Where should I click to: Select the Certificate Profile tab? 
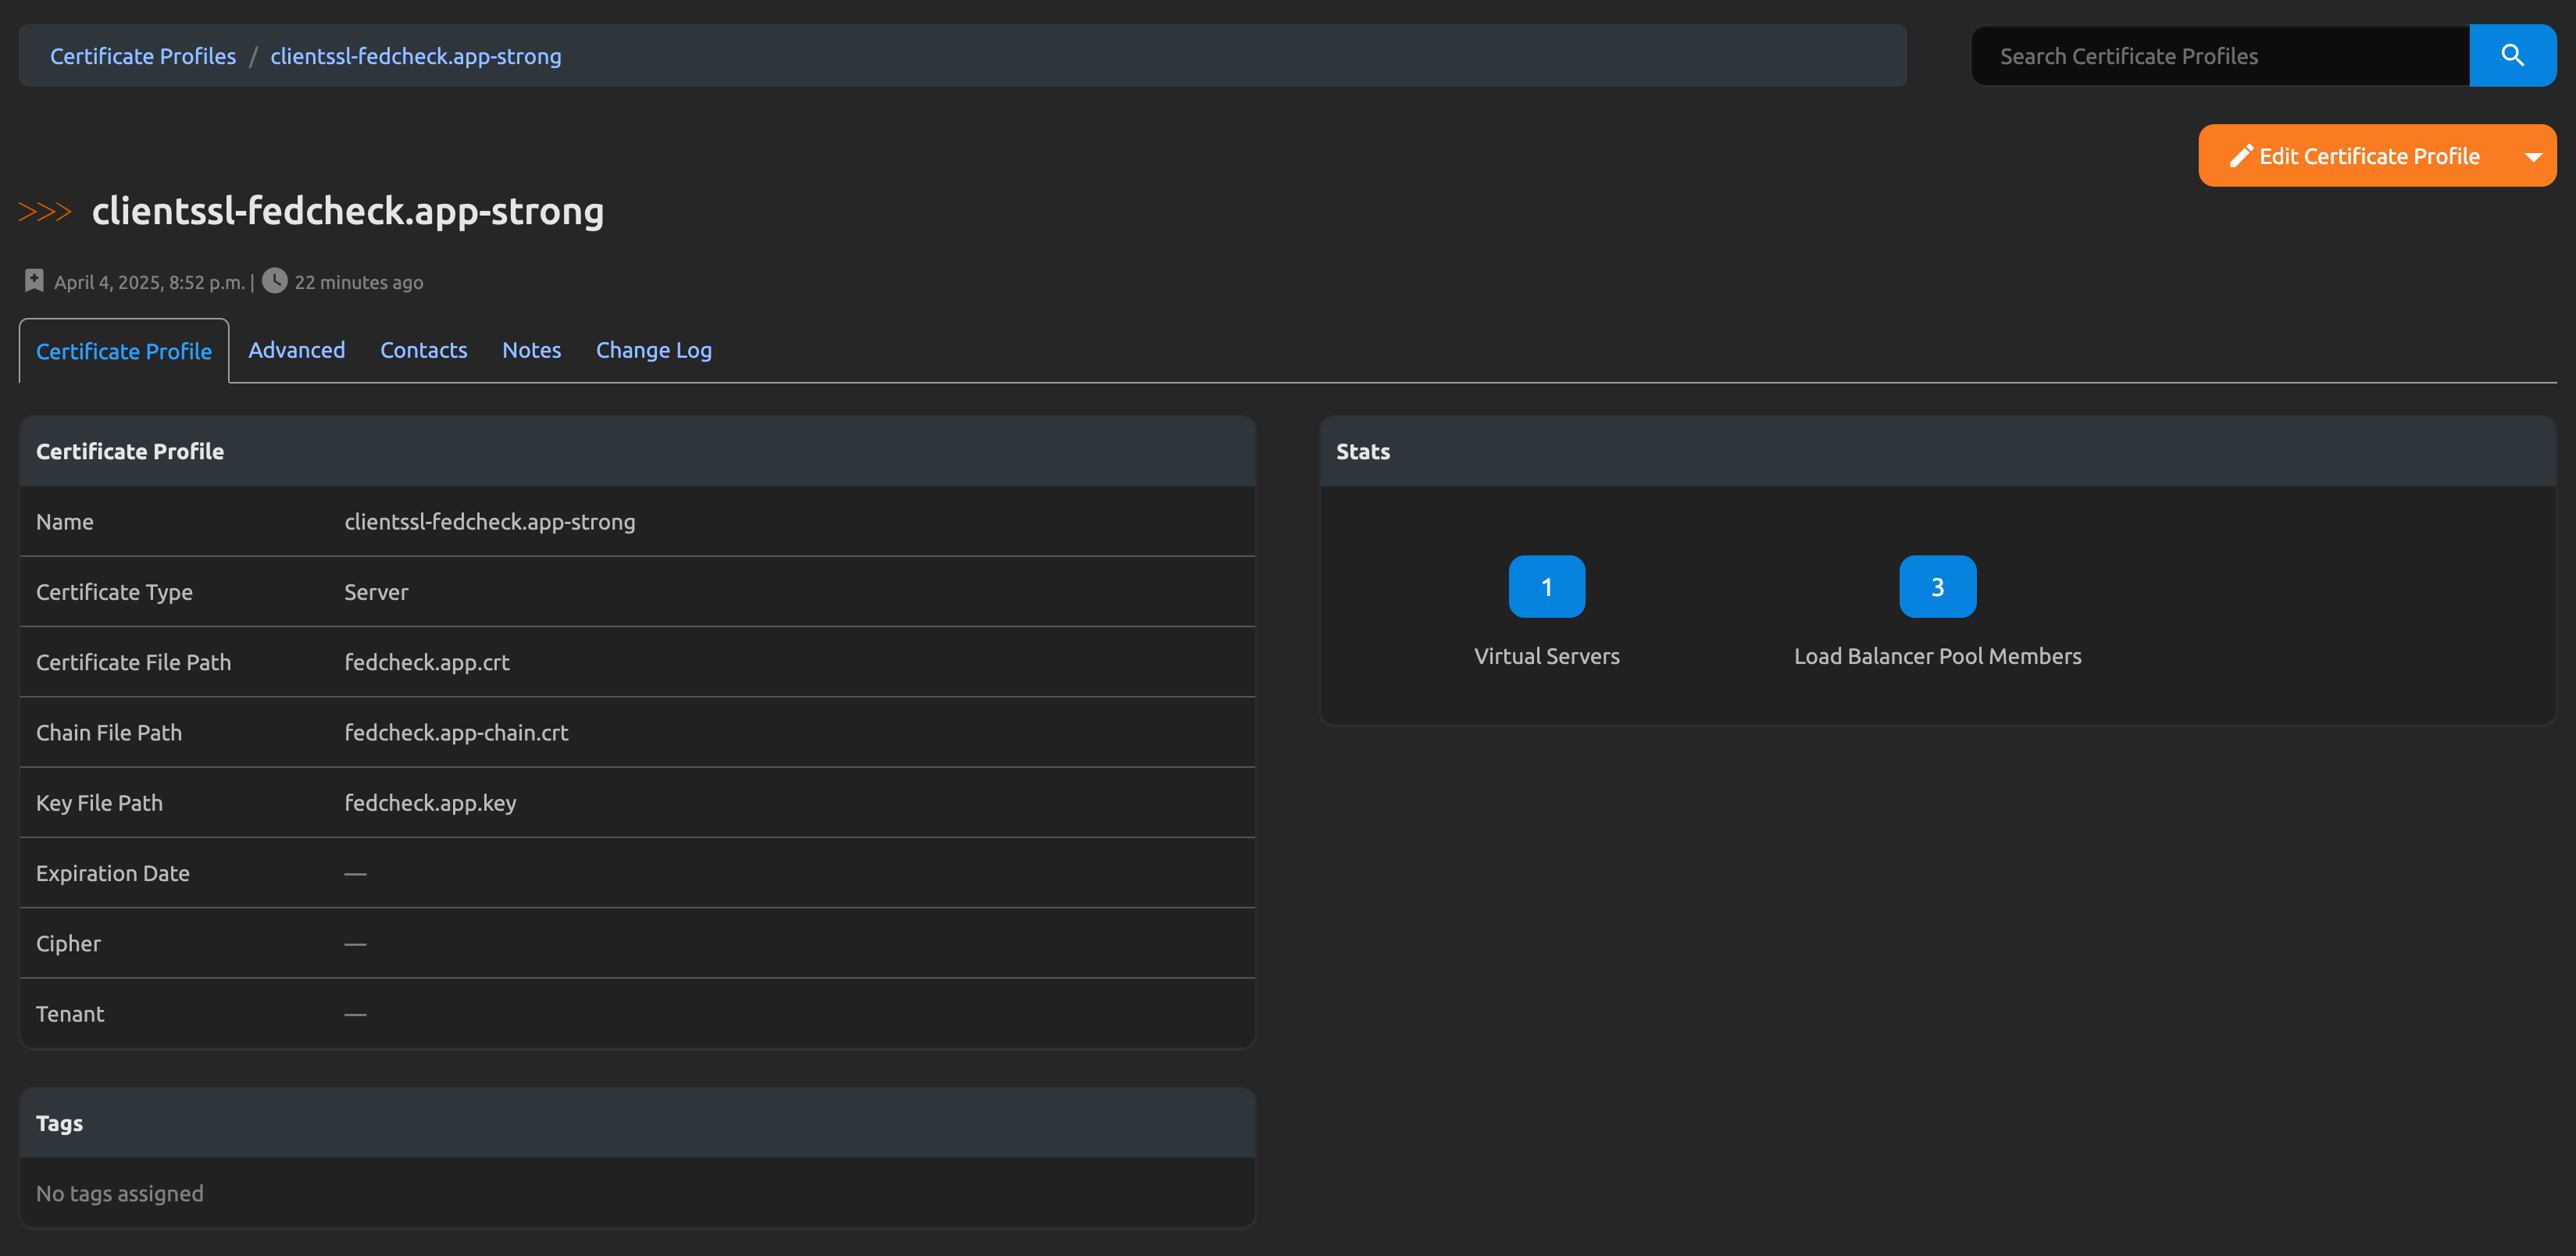tap(124, 351)
